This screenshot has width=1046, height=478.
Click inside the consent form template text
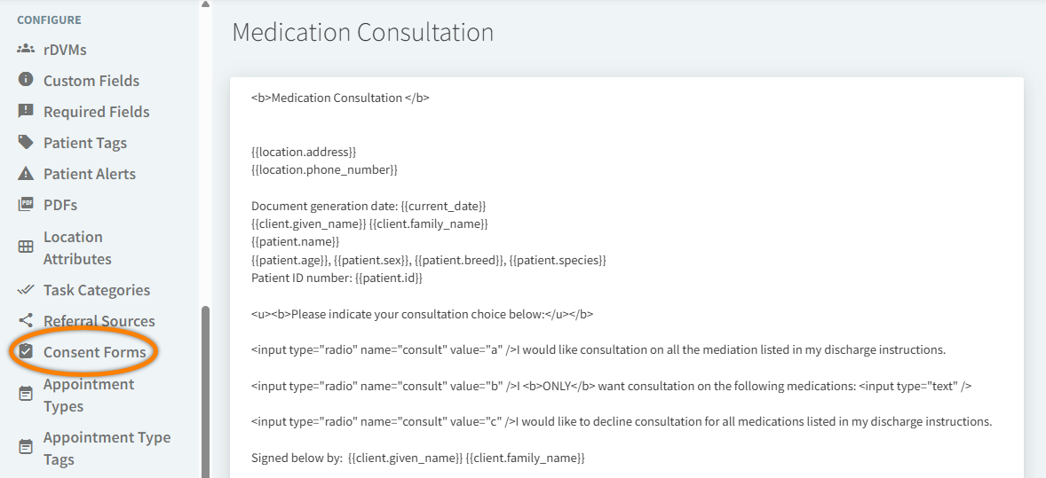coord(622,266)
